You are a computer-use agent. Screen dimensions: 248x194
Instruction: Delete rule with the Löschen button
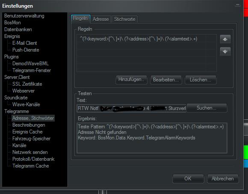pyautogui.click(x=201, y=80)
